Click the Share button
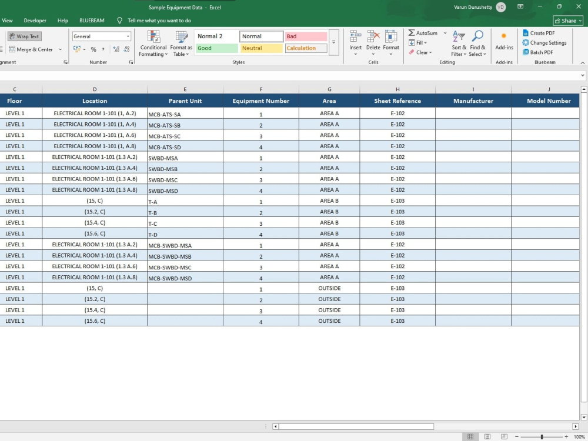Image resolution: width=588 pixels, height=441 pixels. point(568,21)
